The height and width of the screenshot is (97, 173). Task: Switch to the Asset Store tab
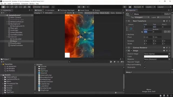tap(84, 10)
